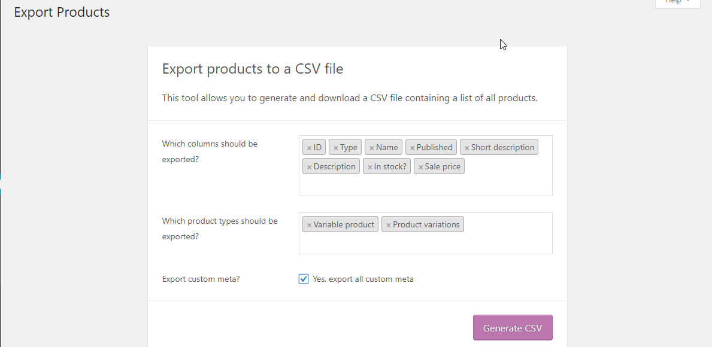
Task: Remove the Short description column tag
Action: 467,148
